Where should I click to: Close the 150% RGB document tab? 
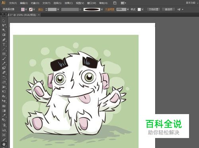[39, 15]
